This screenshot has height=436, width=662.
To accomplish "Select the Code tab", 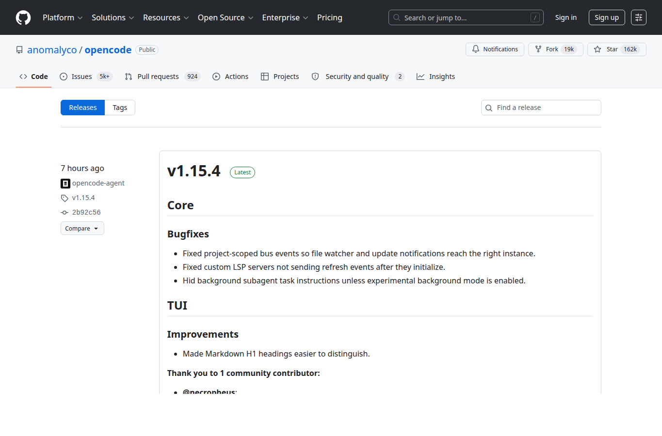I will coord(33,77).
